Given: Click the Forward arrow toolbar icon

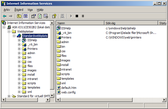Looking at the screenshot, I should tap(11, 16).
